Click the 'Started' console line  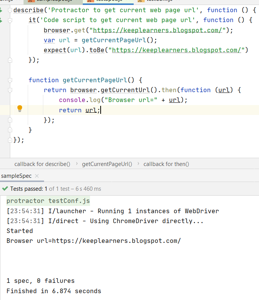click(x=20, y=231)
